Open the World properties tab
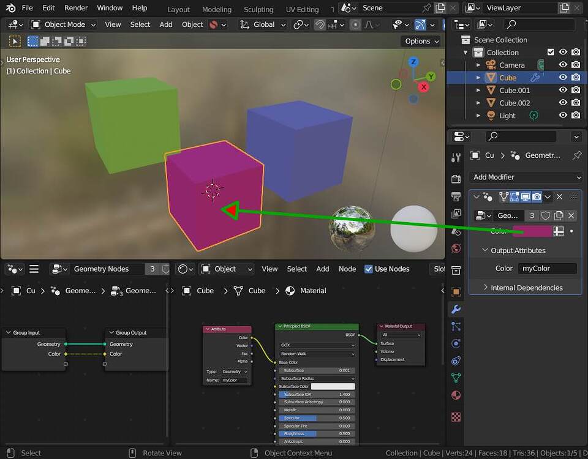This screenshot has height=459, width=588. point(456,248)
